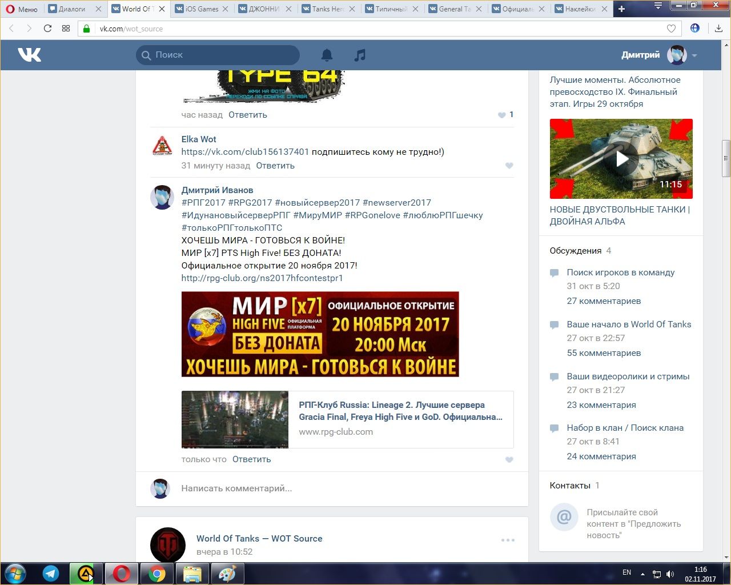
Task: Open the tab list menu icon
Action: click(658, 6)
